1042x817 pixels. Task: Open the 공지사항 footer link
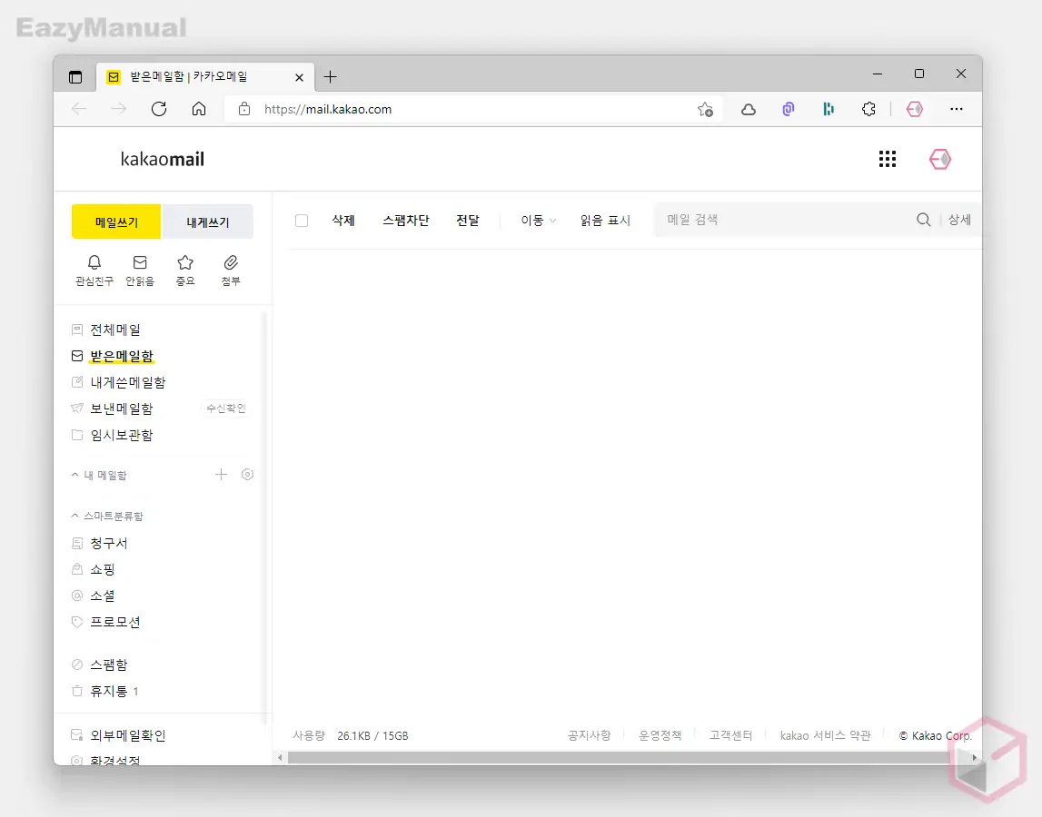590,735
